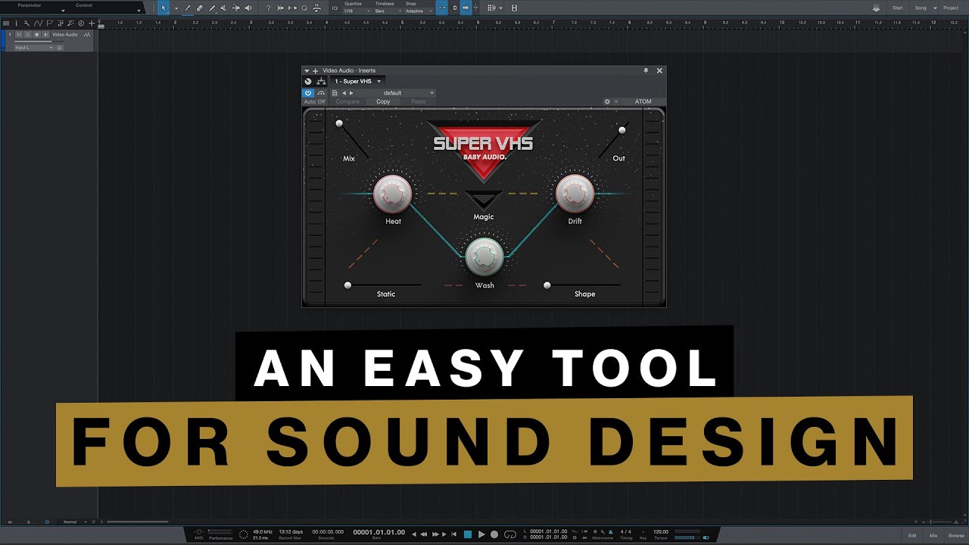Screen dimensions: 969x545
Task: Open the Quantize 1/16 dropdown
Action: [x=355, y=11]
